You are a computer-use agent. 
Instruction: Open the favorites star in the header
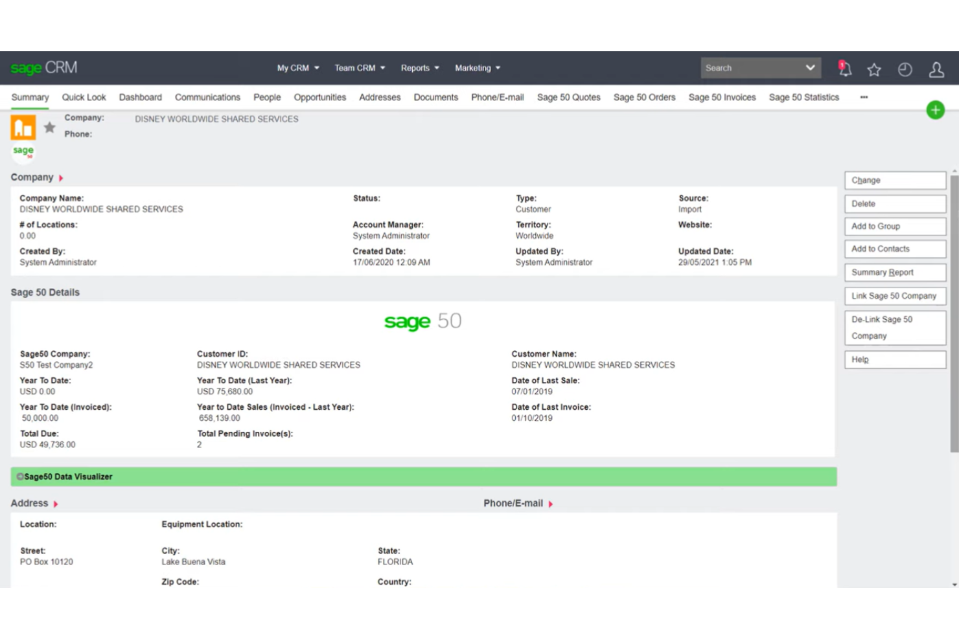coord(874,69)
